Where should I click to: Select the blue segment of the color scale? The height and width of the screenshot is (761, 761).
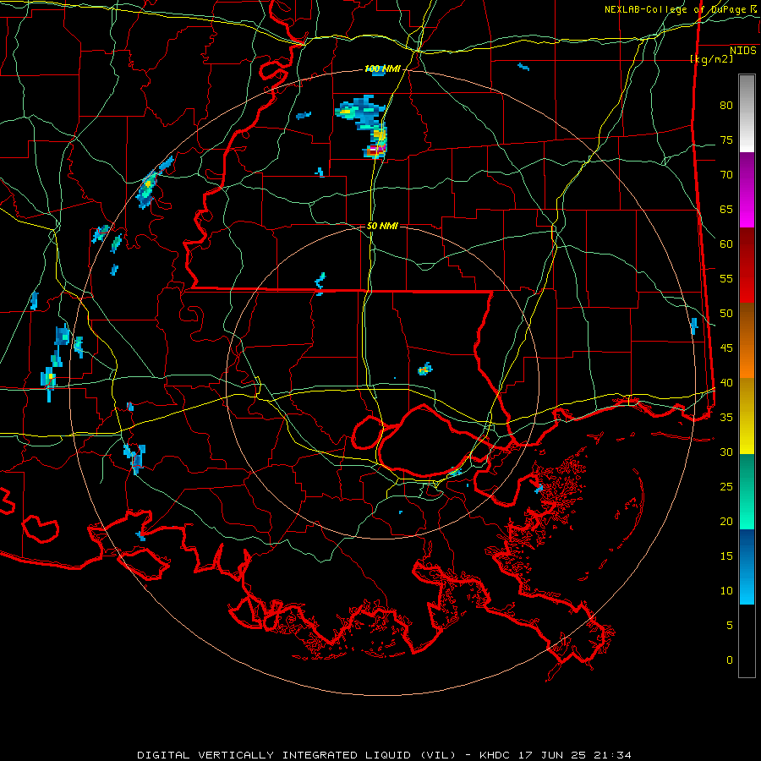click(x=747, y=567)
